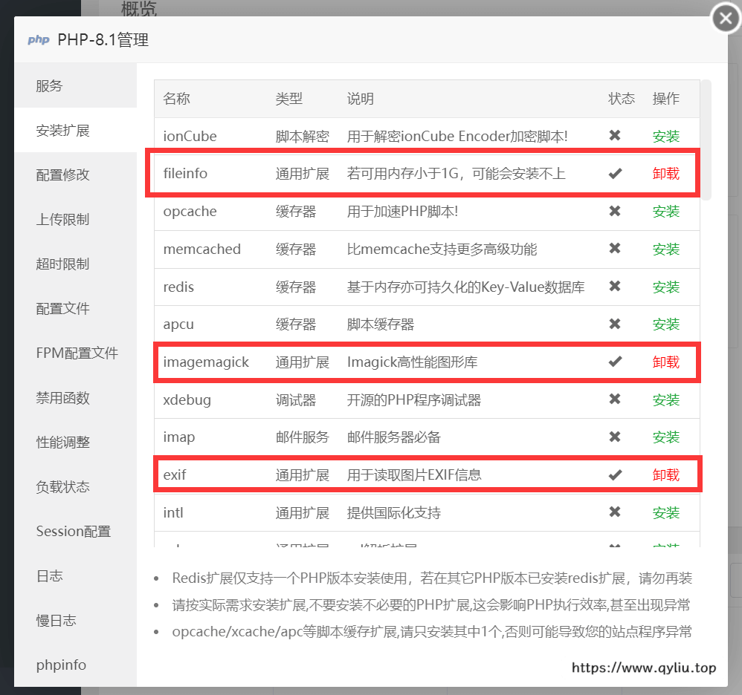Click the xdebug X status icon
Viewport: 742px width, 695px height.
coord(615,399)
